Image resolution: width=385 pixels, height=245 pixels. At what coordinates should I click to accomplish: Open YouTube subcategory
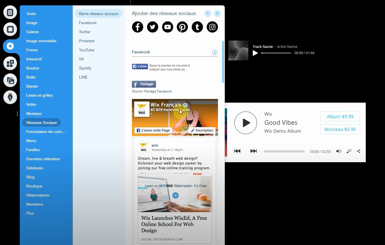[87, 50]
